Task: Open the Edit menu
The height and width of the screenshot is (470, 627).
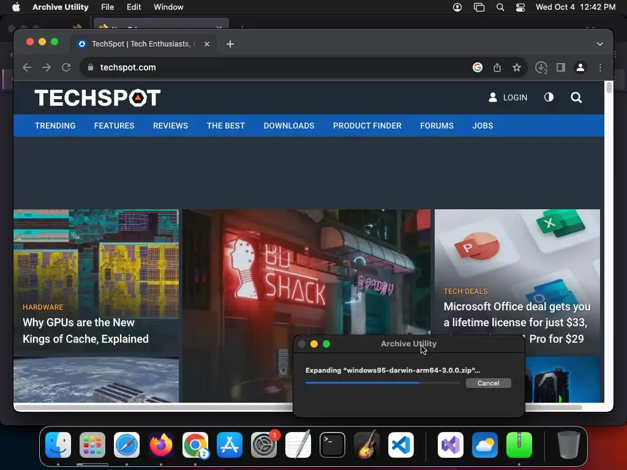Action: click(133, 7)
